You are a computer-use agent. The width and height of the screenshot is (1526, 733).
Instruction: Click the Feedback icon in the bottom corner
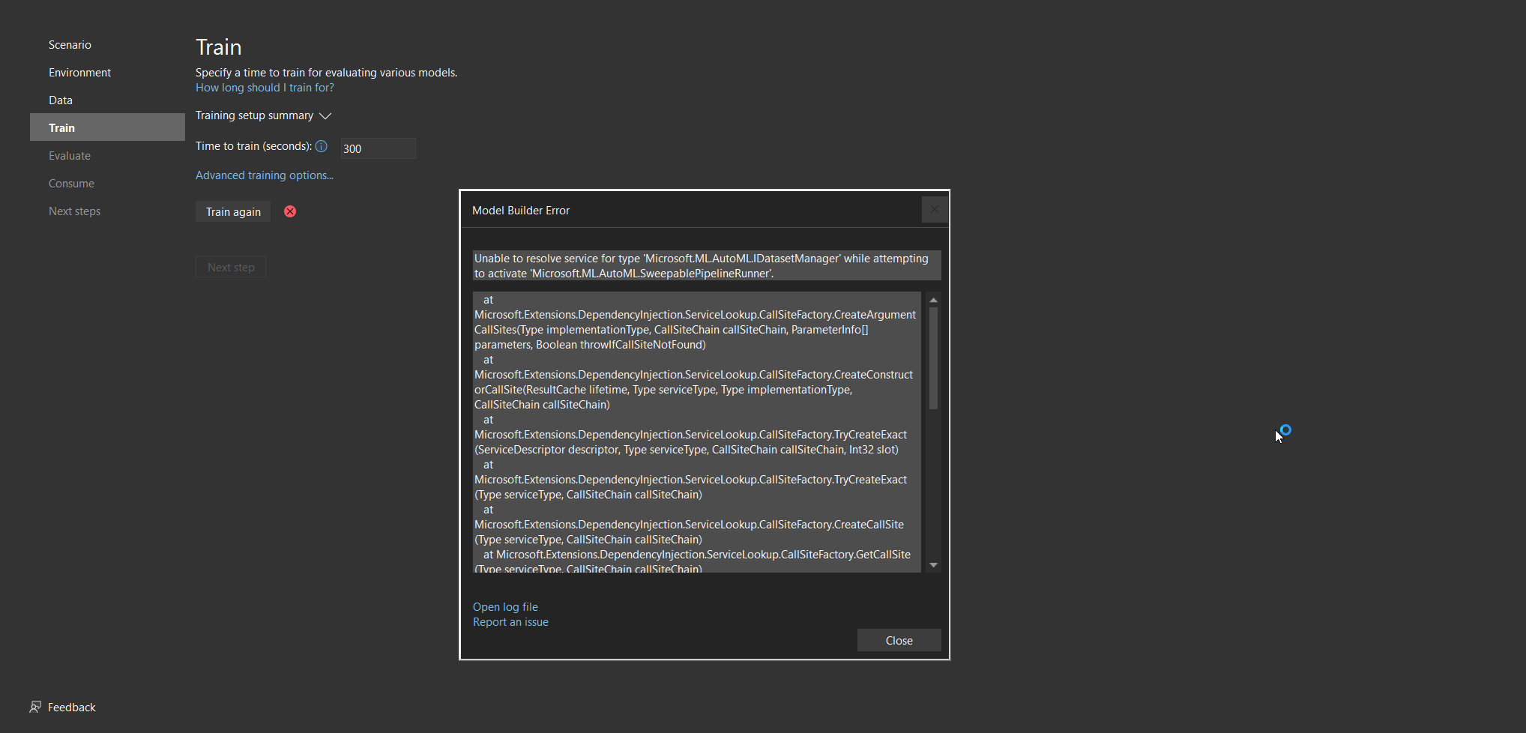coord(35,707)
